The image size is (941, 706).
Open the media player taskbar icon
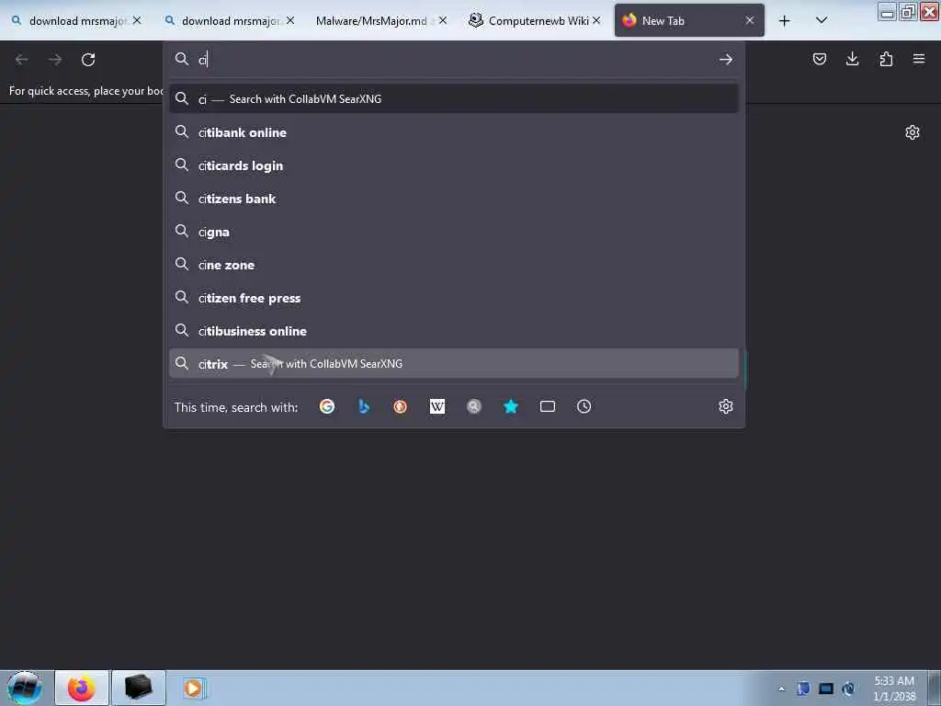point(193,688)
